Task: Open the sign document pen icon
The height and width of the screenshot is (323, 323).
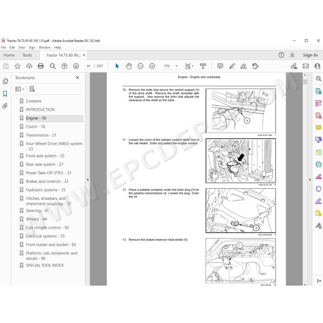Action: click(x=244, y=66)
